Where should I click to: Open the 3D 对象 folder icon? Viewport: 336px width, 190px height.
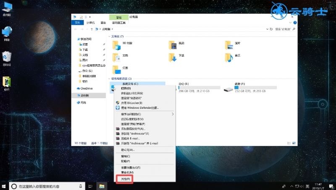point(116,45)
